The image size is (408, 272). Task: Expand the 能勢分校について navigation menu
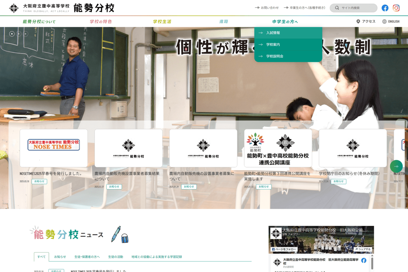coord(39,21)
